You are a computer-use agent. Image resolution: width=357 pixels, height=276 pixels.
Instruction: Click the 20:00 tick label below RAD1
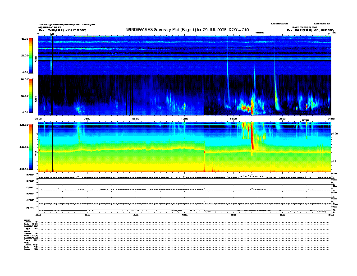coord(282,119)
